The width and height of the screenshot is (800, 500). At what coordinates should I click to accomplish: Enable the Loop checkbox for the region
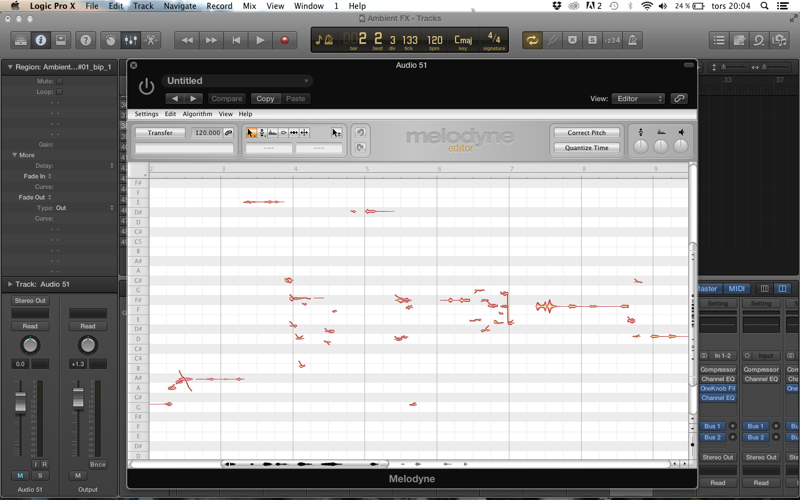tap(59, 92)
